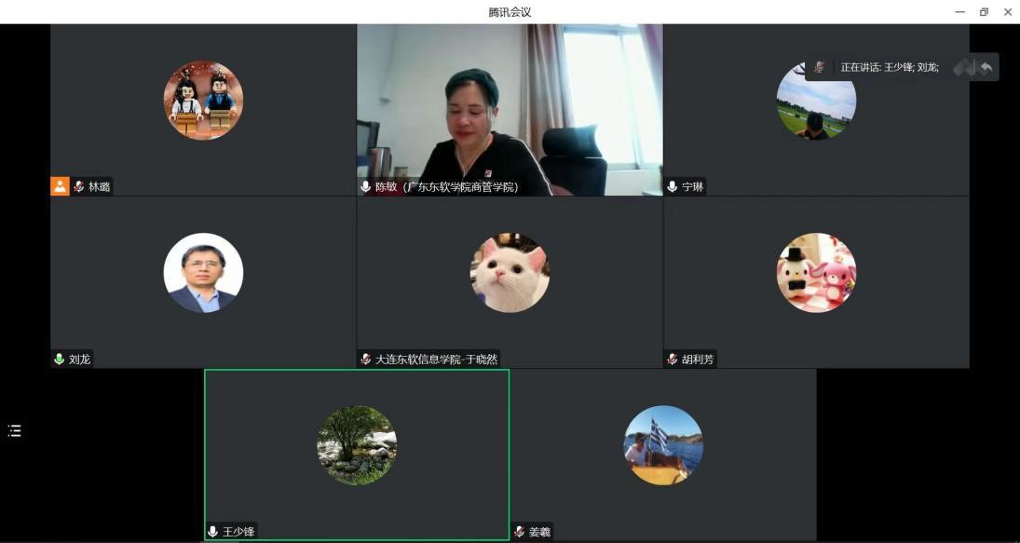Click 胡利芳's muted microphone icon
This screenshot has height=543, width=1020.
(x=673, y=360)
